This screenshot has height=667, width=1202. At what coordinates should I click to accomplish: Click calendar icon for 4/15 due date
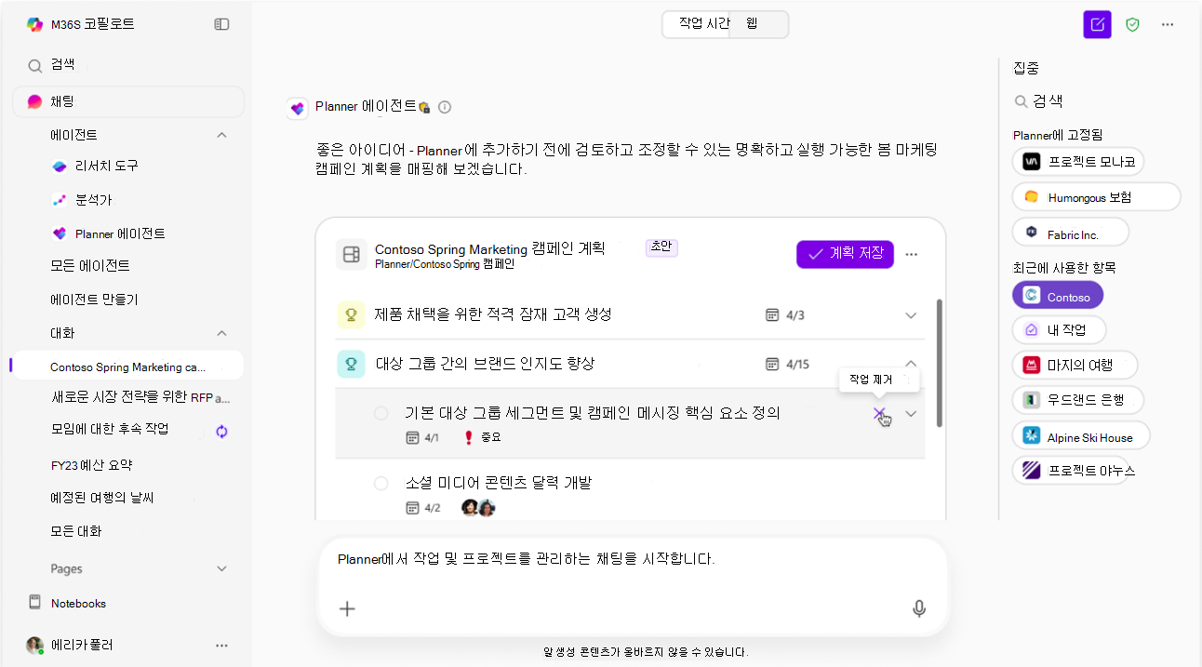pos(771,364)
